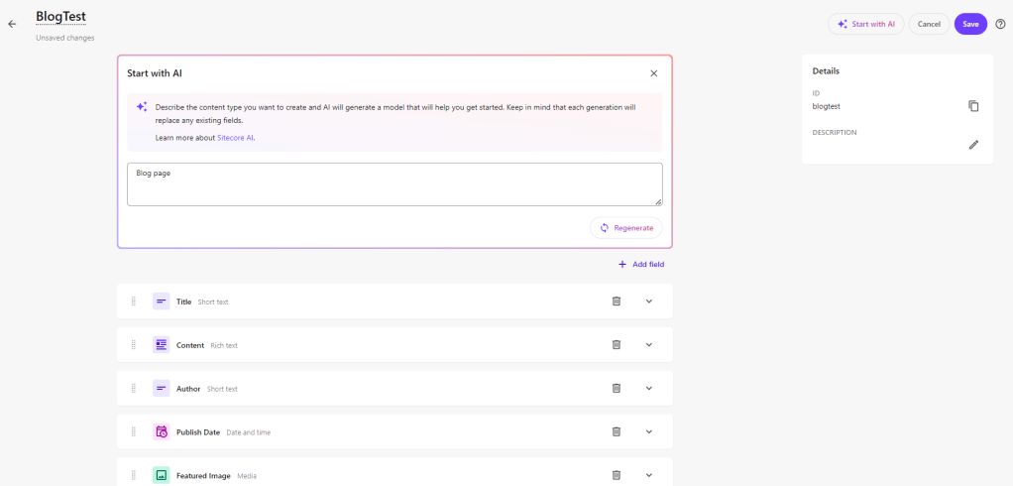The height and width of the screenshot is (486, 1013).
Task: Remove the Author field via trash icon
Action: click(x=616, y=389)
